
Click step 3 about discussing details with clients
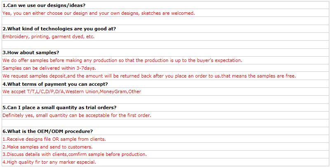coord(75,154)
